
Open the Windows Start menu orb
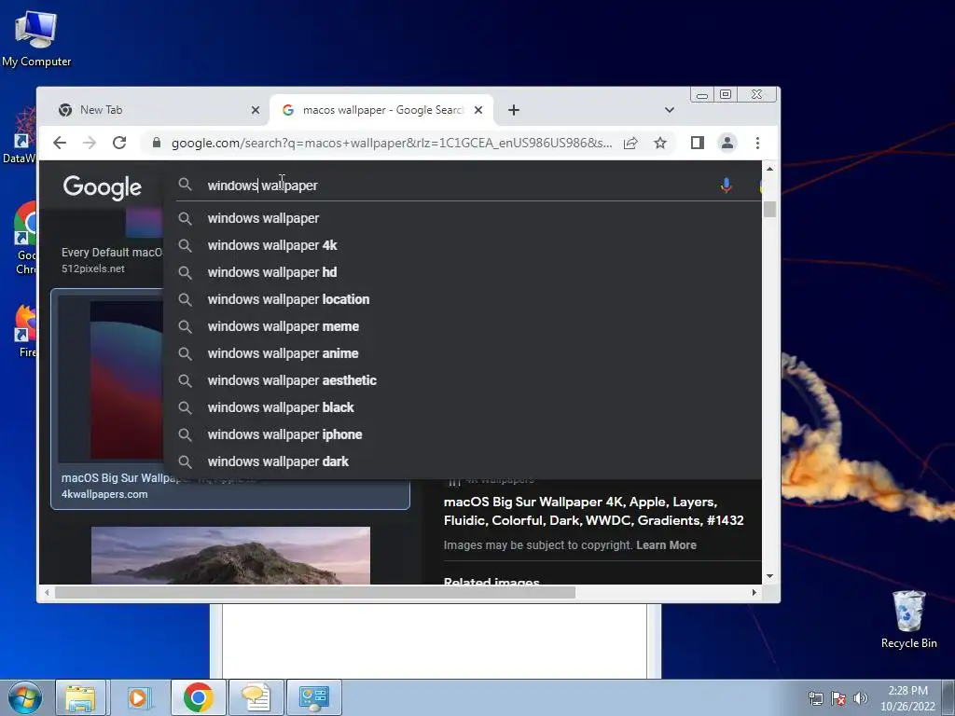tap(24, 697)
